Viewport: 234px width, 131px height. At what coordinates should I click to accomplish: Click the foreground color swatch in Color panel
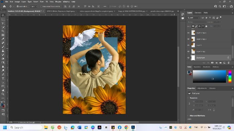[189, 72]
